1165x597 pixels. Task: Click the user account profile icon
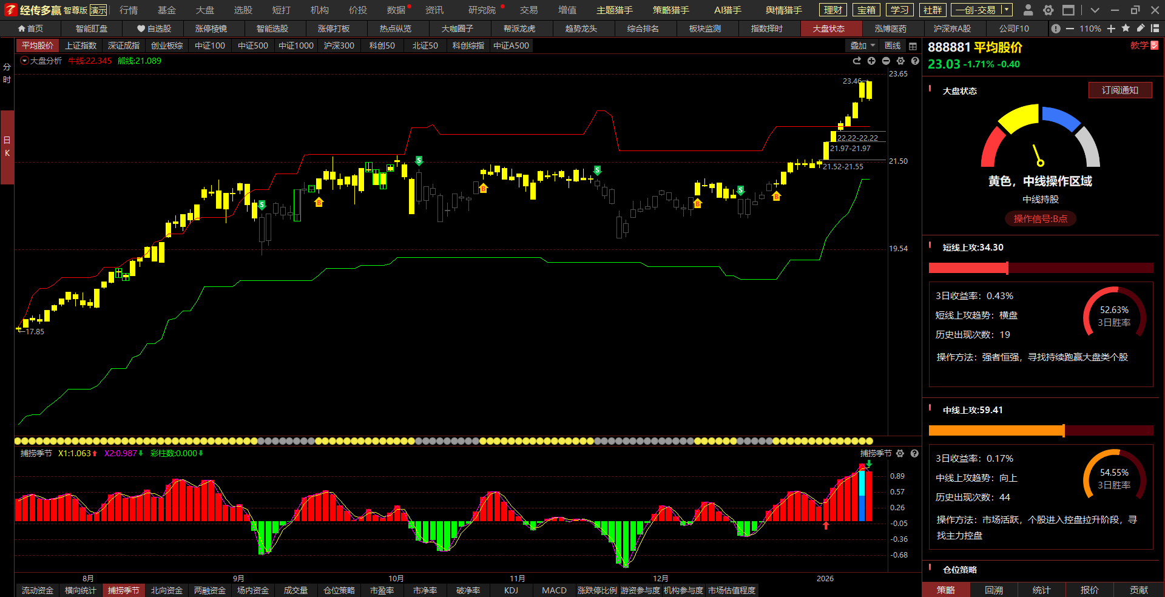[1028, 10]
